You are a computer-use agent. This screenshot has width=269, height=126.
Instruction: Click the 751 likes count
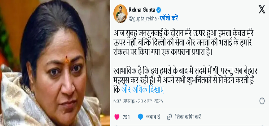tap(126, 117)
